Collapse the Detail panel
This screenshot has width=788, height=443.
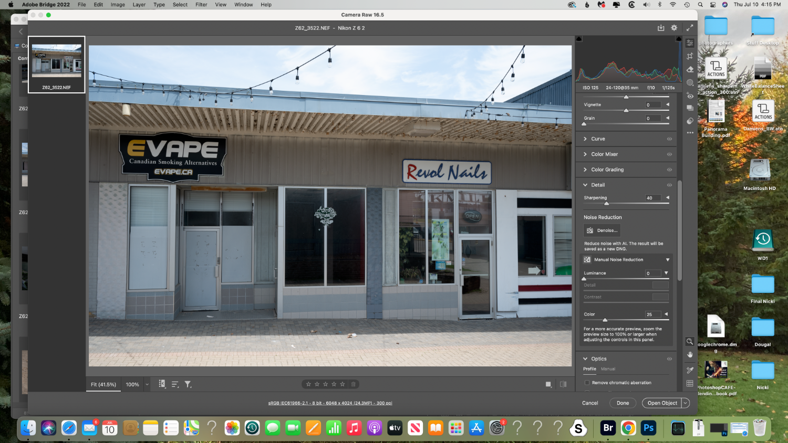pyautogui.click(x=585, y=185)
